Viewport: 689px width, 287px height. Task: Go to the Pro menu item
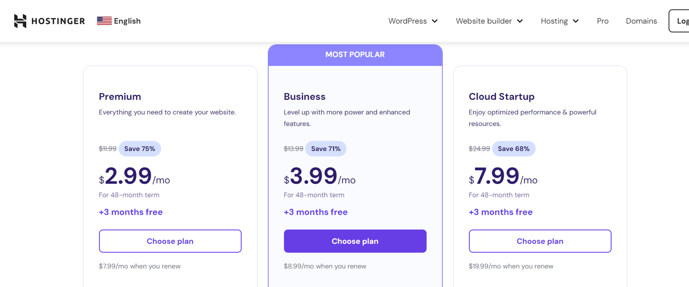pos(602,21)
